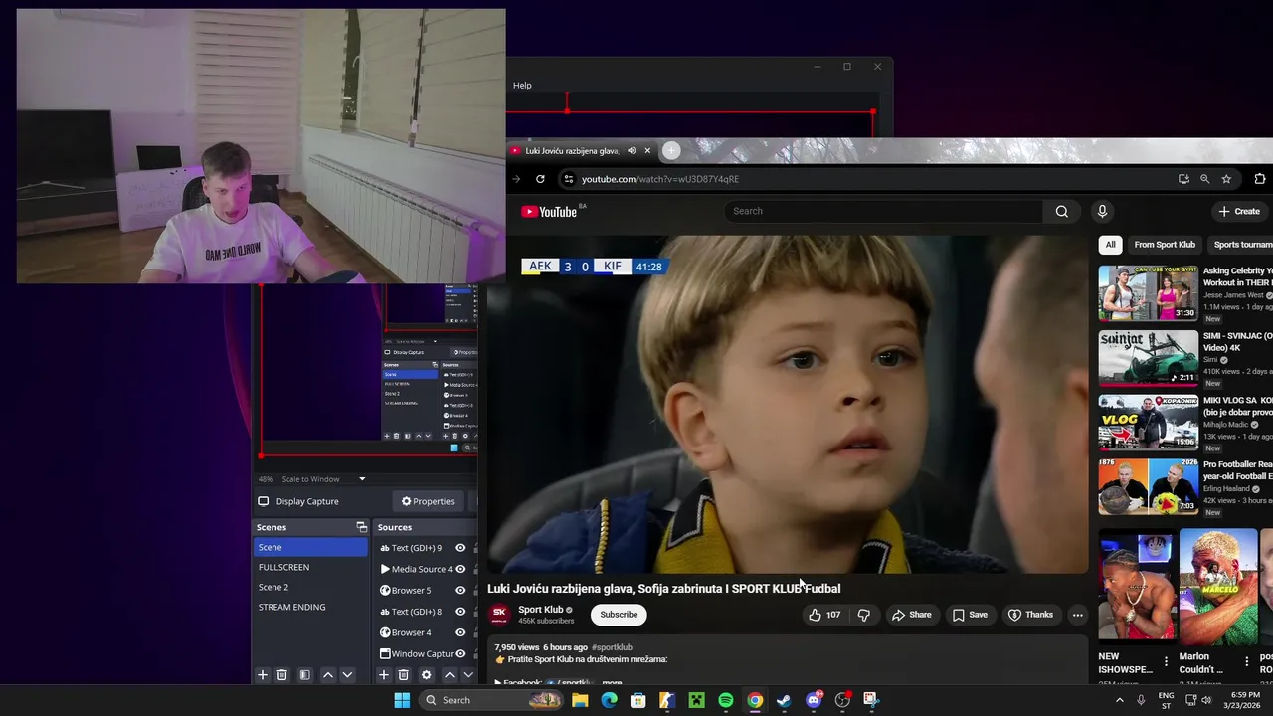
Task: Add a new scene in OBS Scenes panel
Action: click(263, 675)
